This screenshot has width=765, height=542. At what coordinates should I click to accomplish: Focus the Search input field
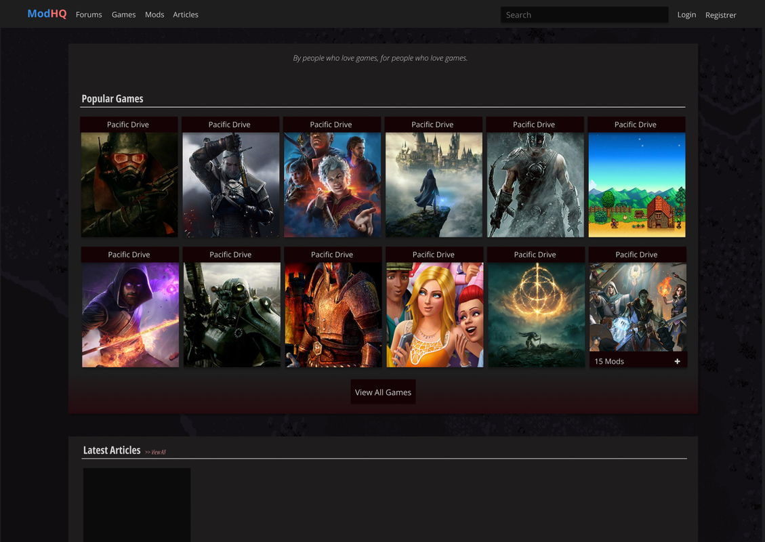click(x=584, y=15)
